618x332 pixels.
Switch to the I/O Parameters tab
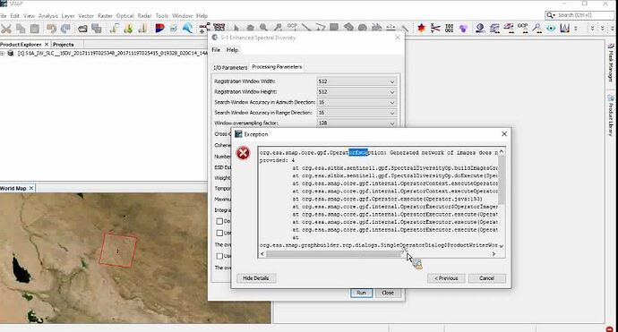230,67
